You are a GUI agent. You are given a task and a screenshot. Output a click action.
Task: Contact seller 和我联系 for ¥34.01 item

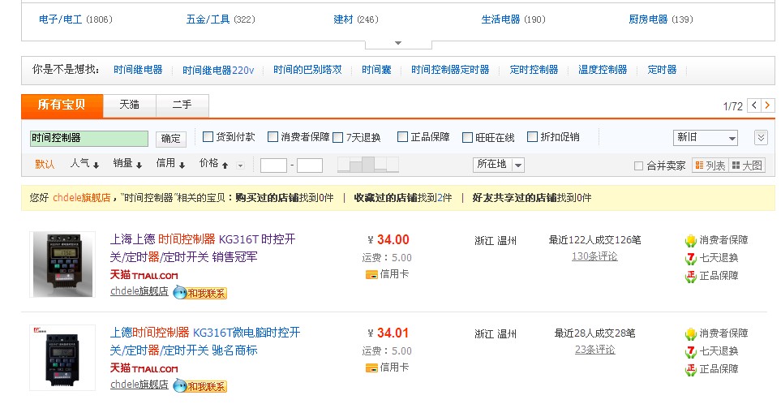[x=200, y=386]
